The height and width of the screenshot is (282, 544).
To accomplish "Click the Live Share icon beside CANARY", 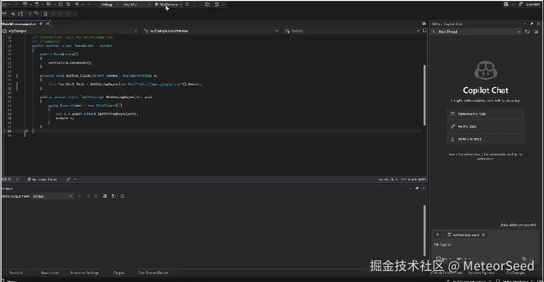I will pyautogui.click(x=521, y=4).
